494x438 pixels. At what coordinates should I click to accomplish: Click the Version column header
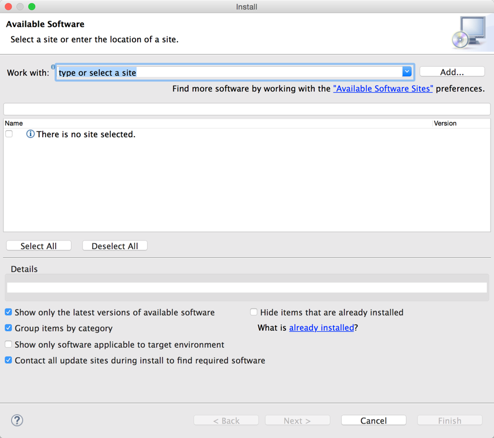click(445, 123)
